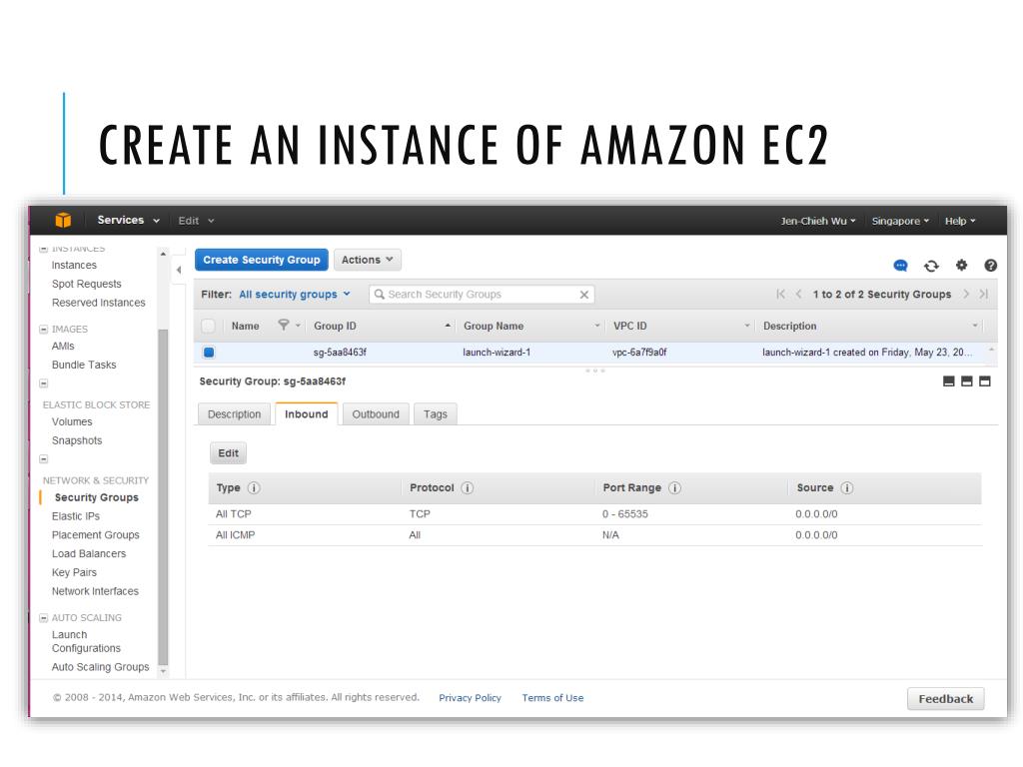Show Port Range column info icon
Image resolution: width=1023 pixels, height=767 pixels.
coord(674,487)
